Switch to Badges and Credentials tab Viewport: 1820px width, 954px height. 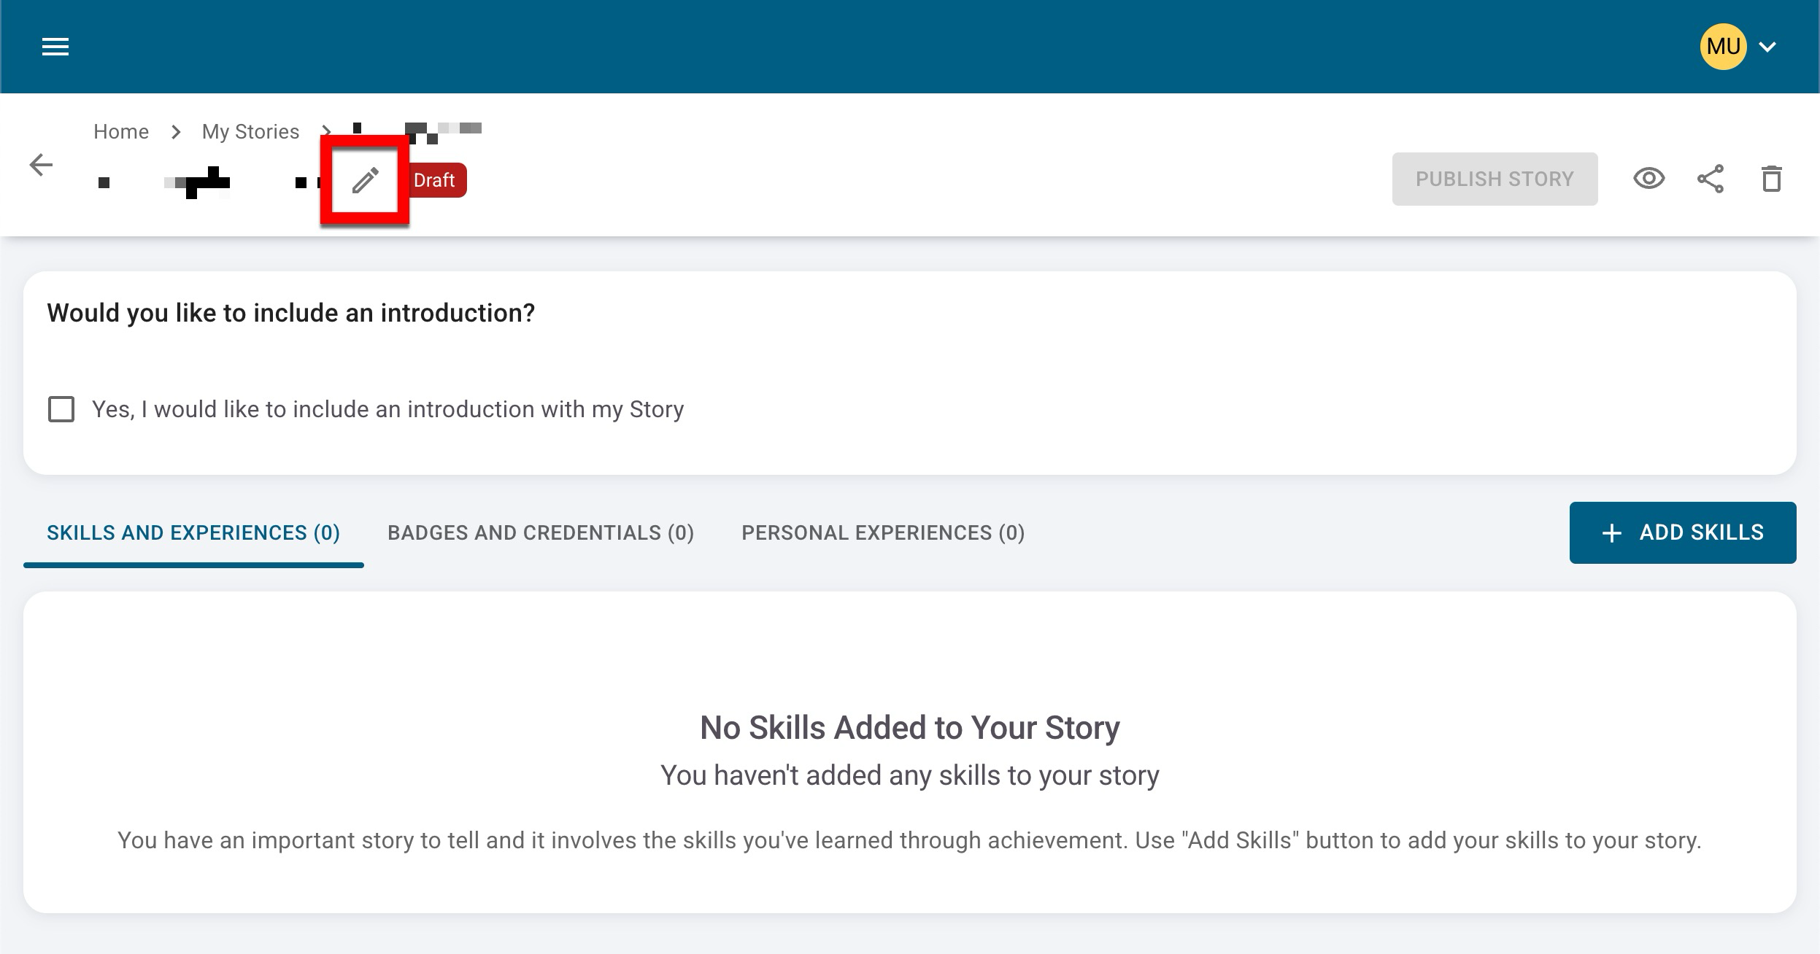[x=540, y=533]
